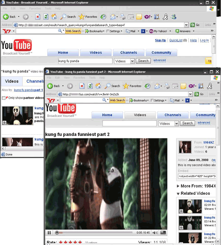Click rear window horizontal scrollbar left arrow
This screenshot has height=245, width=221.
click(x=3, y=149)
